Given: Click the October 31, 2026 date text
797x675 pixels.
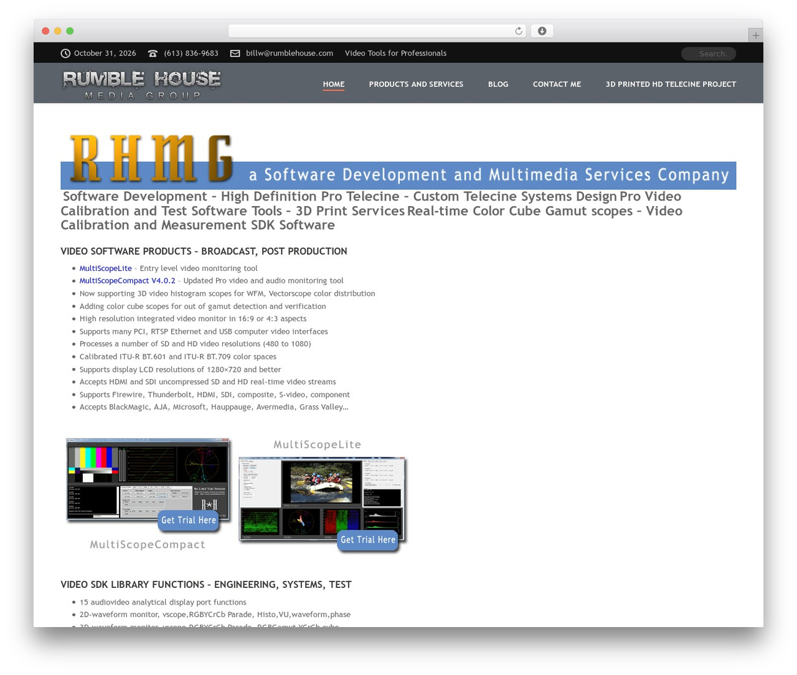Looking at the screenshot, I should pos(105,54).
